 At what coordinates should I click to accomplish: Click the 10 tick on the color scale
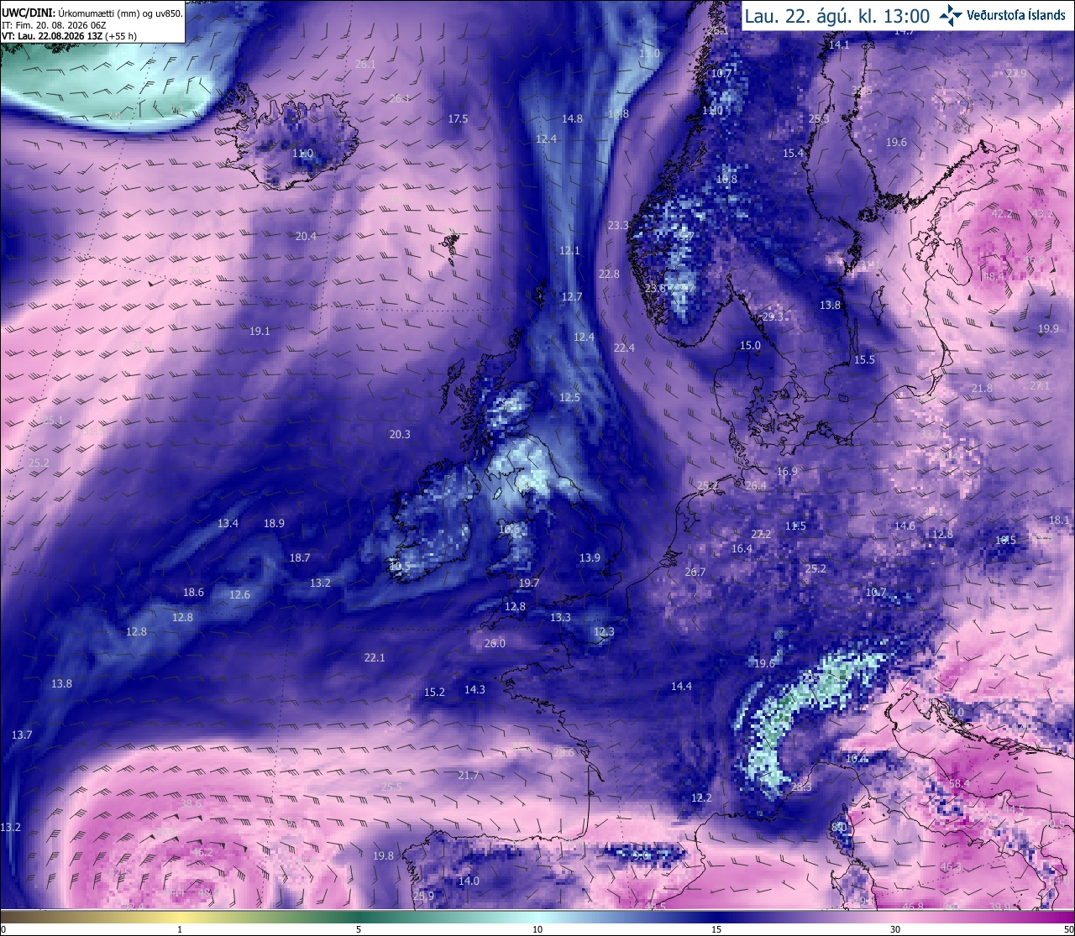click(x=537, y=929)
